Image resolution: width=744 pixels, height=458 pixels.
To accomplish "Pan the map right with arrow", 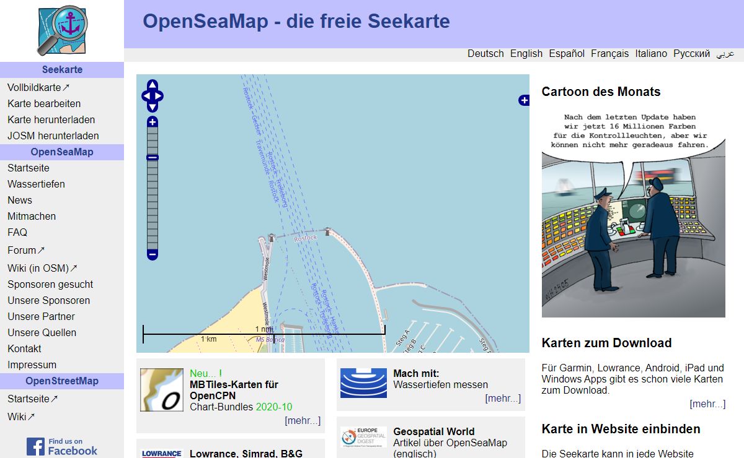I will click(158, 96).
